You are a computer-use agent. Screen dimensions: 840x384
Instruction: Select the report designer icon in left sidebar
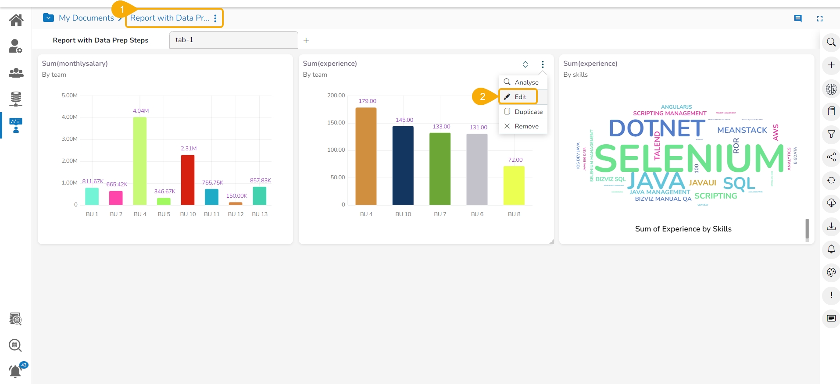pyautogui.click(x=16, y=125)
